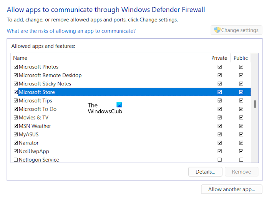Click the shield icon on Change settings

pyautogui.click(x=217, y=30)
